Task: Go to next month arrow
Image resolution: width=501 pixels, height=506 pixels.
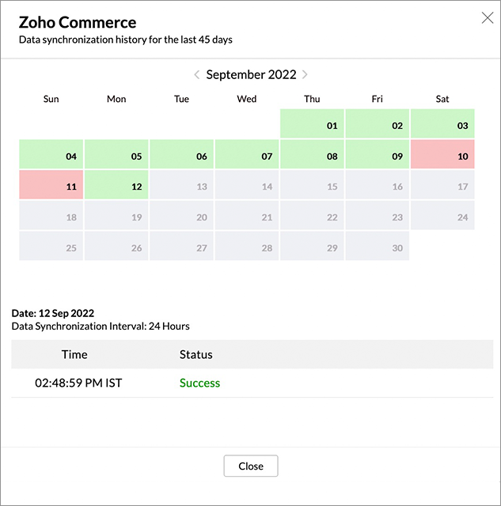Action: point(305,75)
